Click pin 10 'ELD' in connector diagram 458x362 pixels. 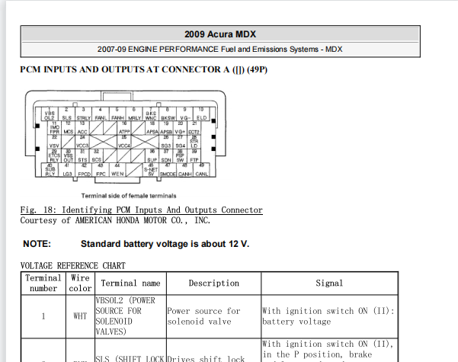click(201, 114)
